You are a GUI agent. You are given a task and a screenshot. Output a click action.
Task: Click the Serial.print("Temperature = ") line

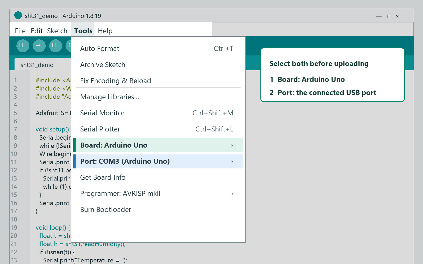[x=85, y=260]
